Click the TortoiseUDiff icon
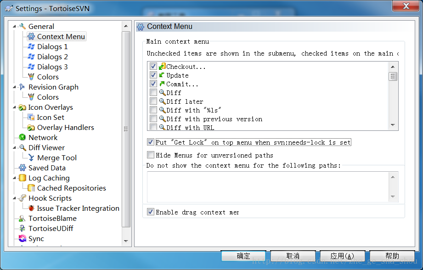Screen dimensions: 423x270 click(23, 229)
